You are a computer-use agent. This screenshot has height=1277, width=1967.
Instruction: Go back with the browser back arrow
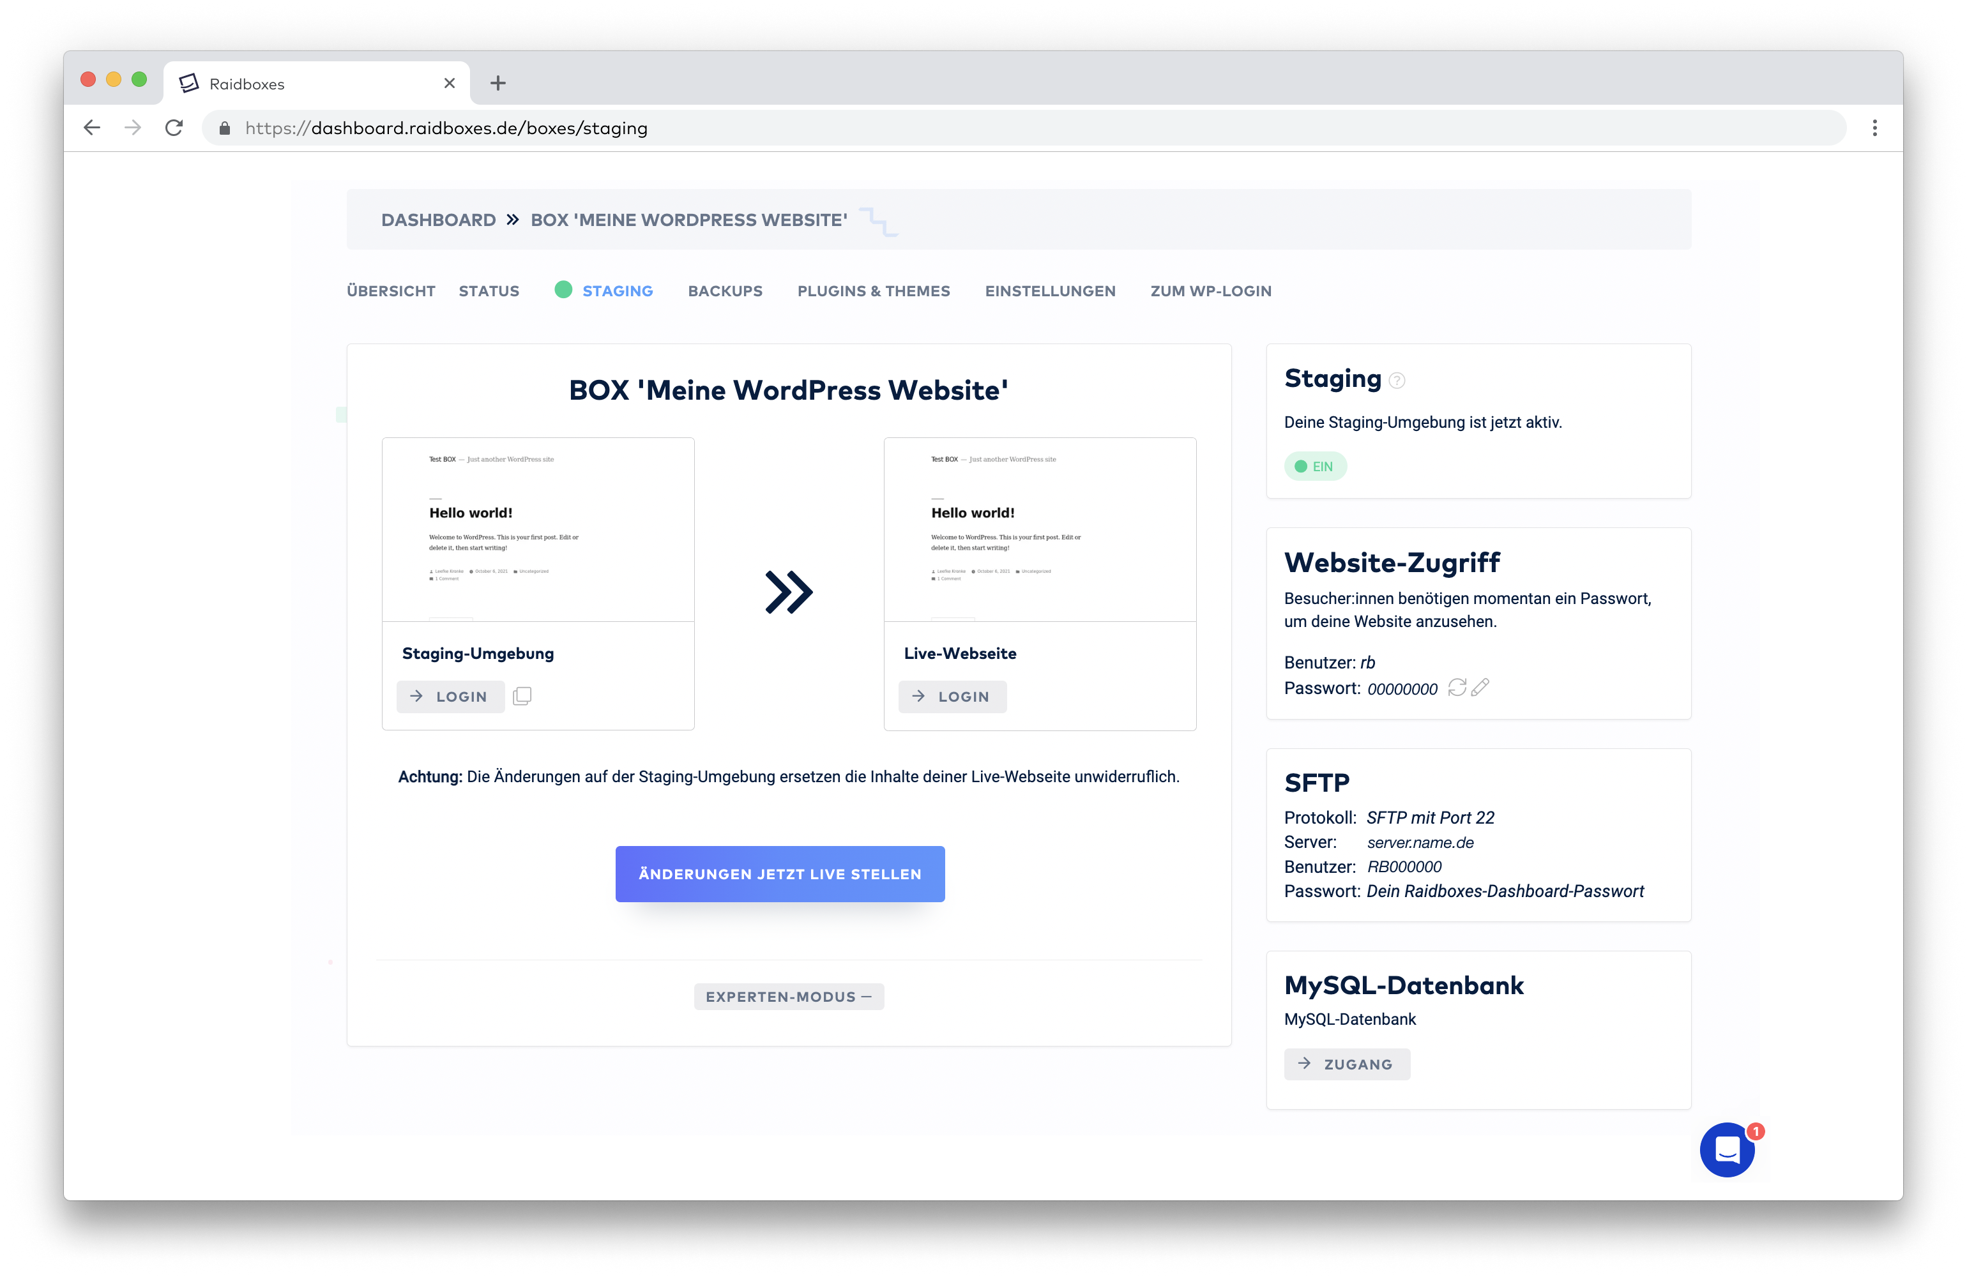(92, 128)
